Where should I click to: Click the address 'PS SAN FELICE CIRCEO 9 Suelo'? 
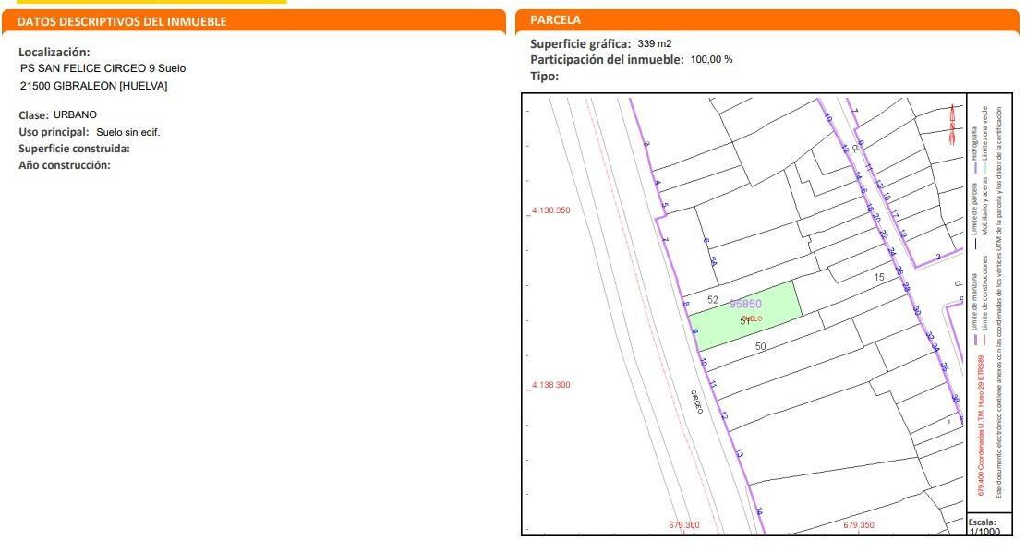tap(103, 68)
